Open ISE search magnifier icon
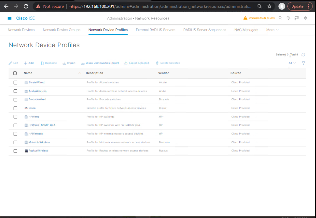This screenshot has height=218, width=316. [280, 18]
